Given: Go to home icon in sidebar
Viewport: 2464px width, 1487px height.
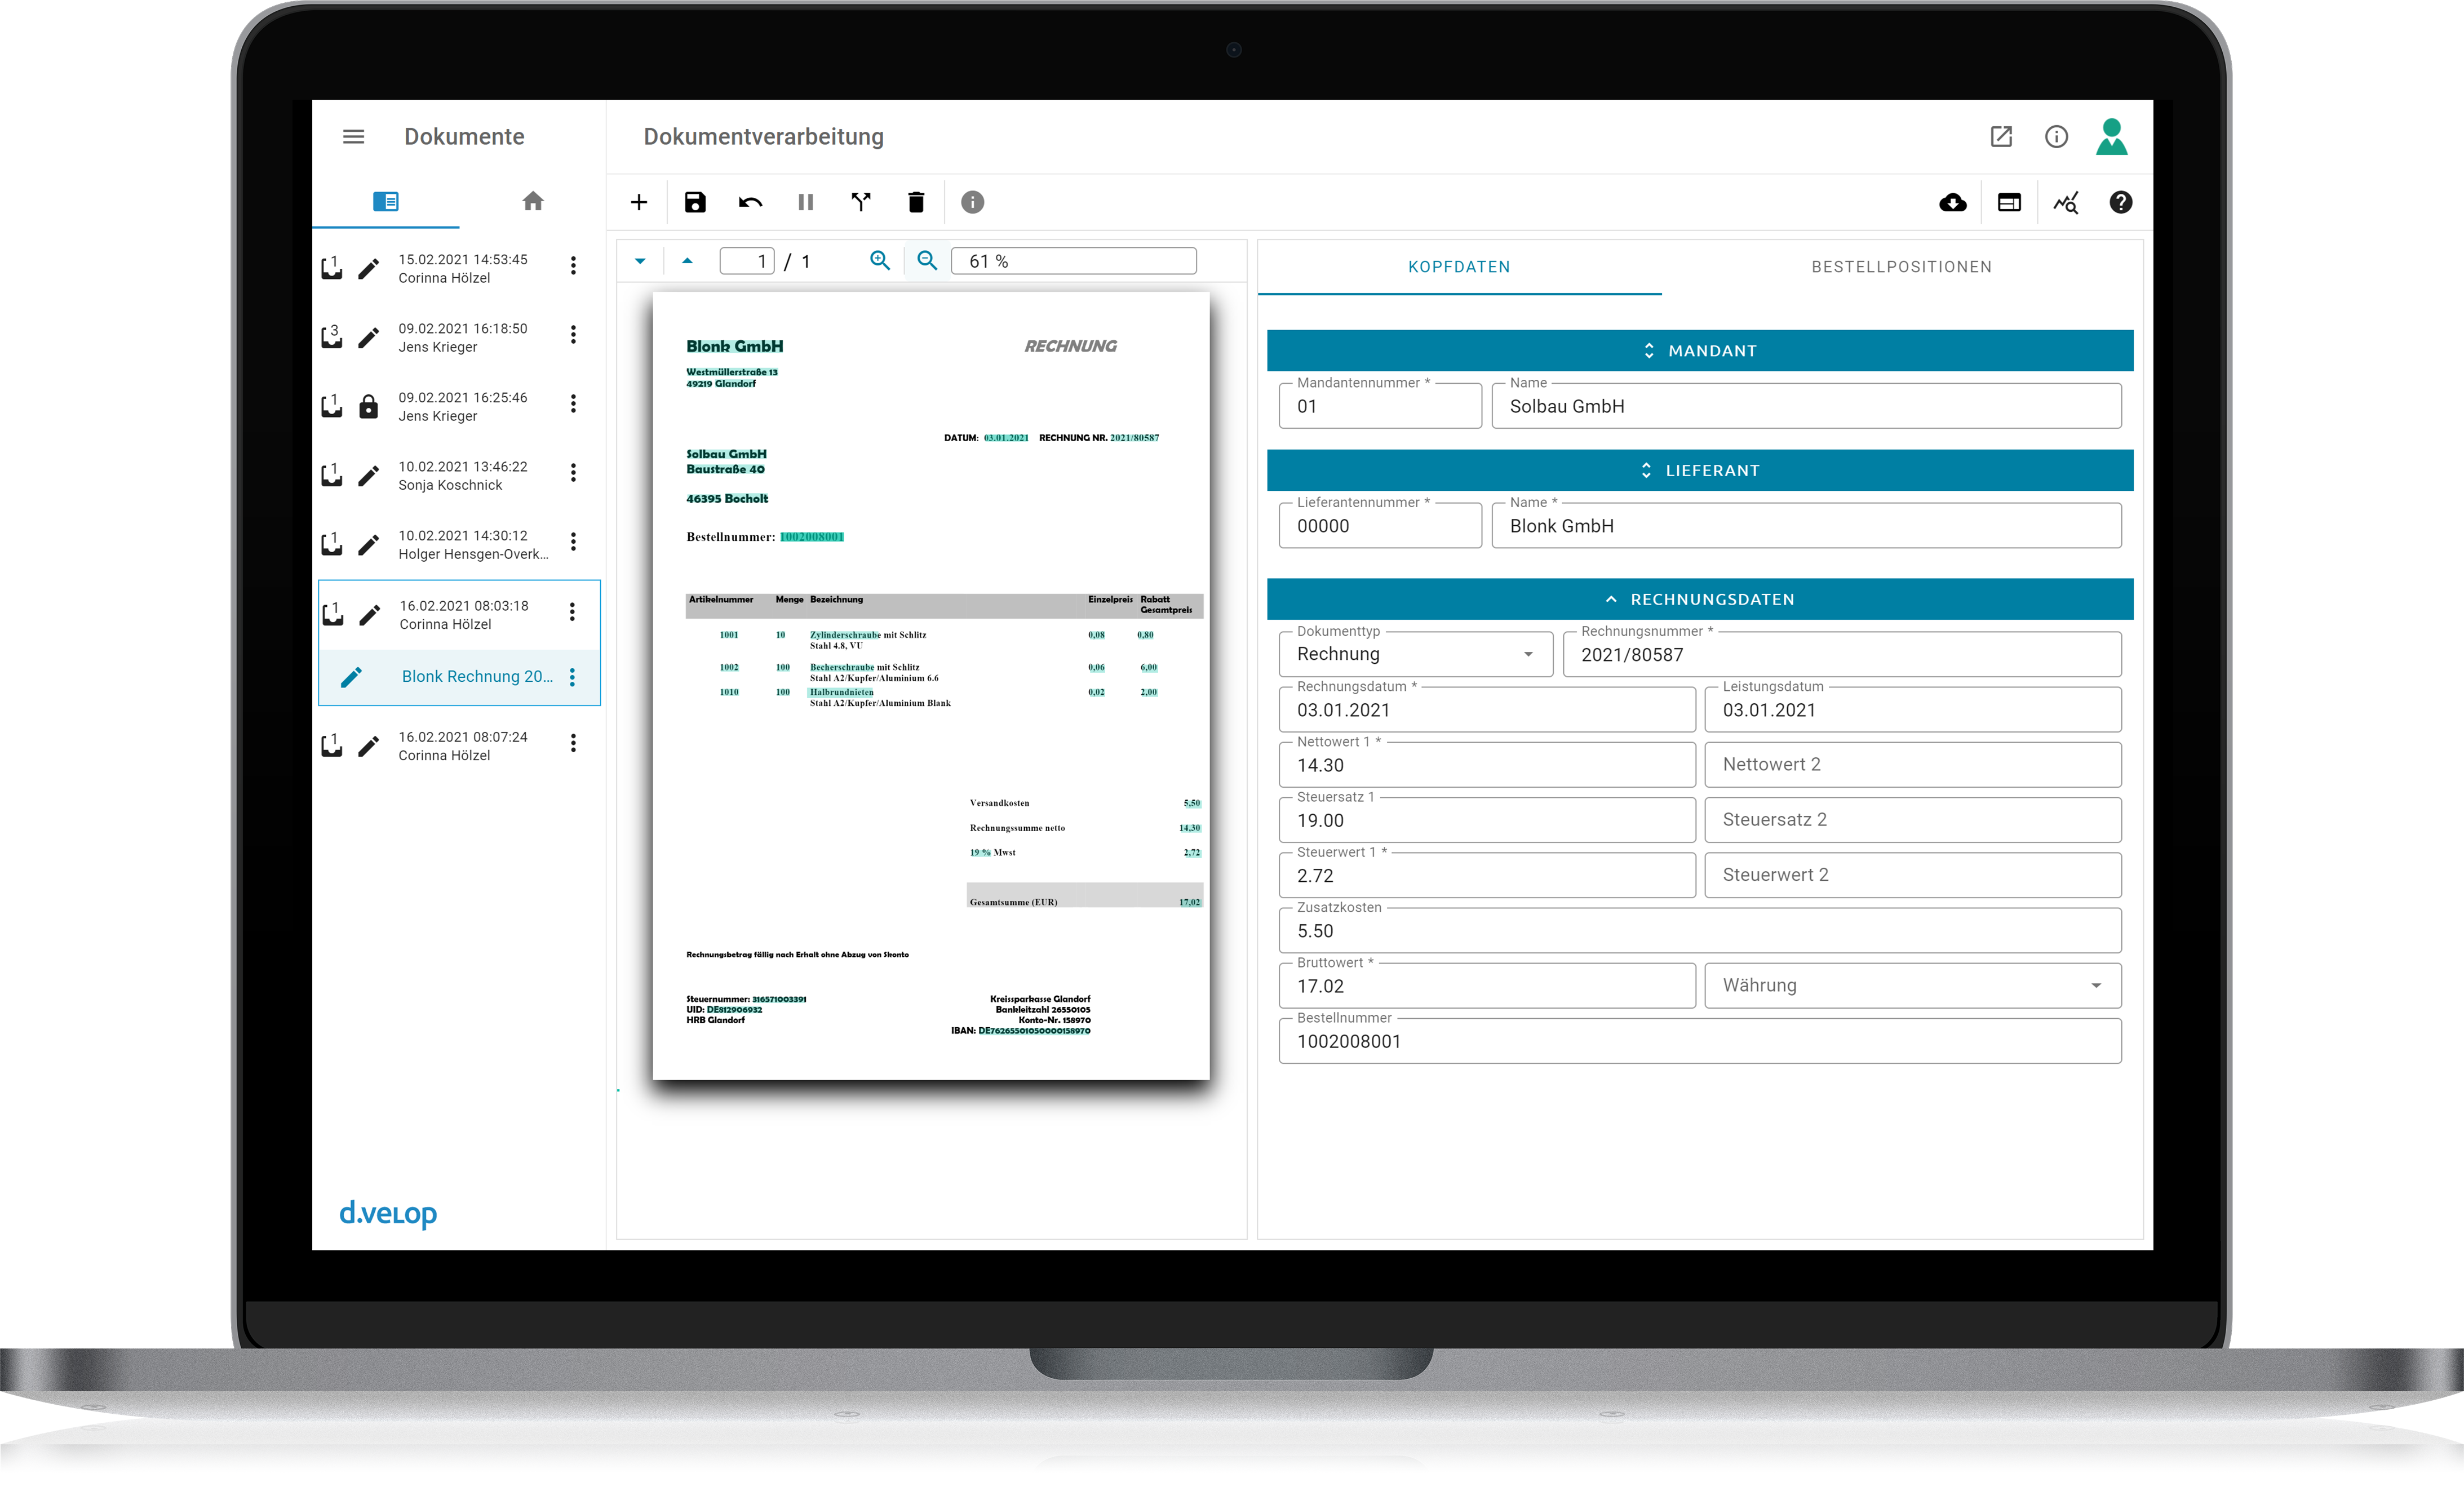Looking at the screenshot, I should point(533,202).
